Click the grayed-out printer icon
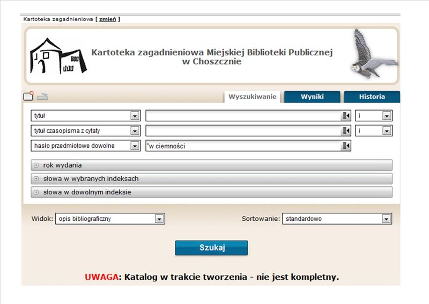The image size is (429, 304). (x=42, y=97)
